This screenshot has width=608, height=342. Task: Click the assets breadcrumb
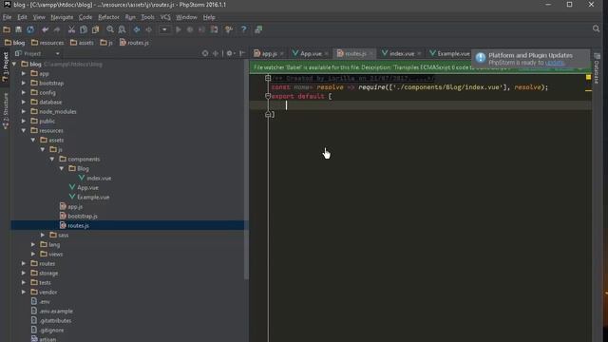click(x=83, y=43)
